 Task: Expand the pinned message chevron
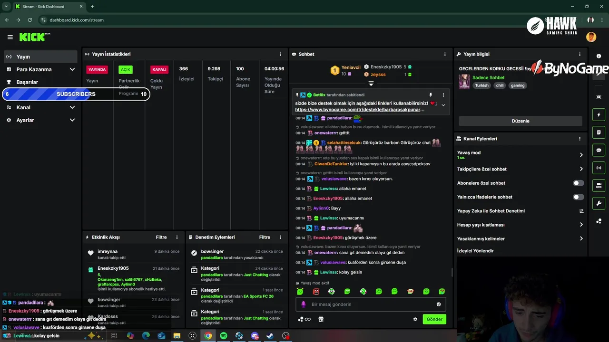click(x=443, y=105)
